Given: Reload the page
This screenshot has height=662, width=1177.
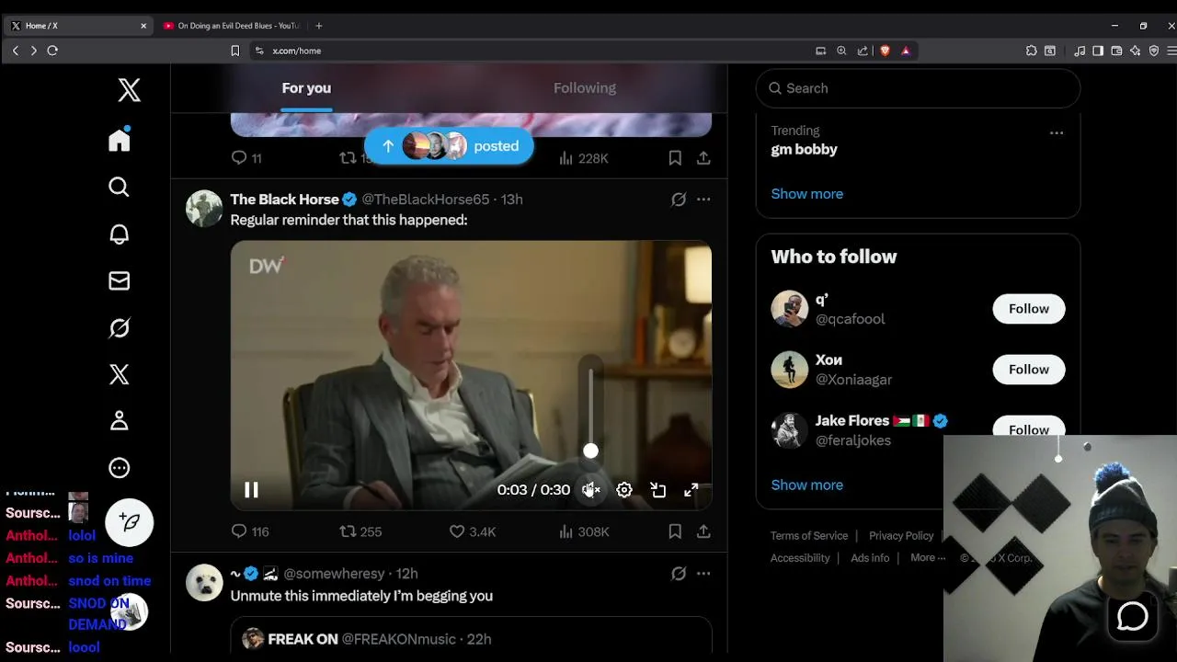Looking at the screenshot, I should point(52,51).
